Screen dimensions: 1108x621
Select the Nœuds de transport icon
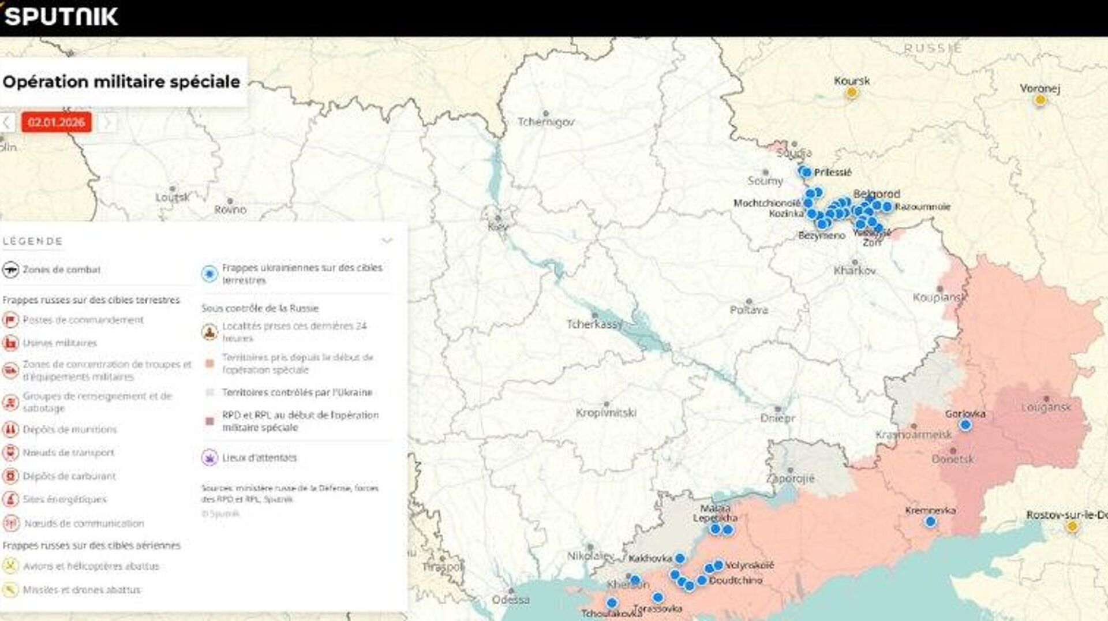[10, 453]
